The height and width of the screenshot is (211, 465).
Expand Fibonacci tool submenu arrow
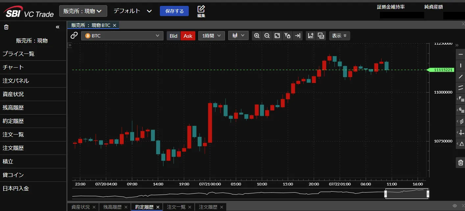(457, 99)
